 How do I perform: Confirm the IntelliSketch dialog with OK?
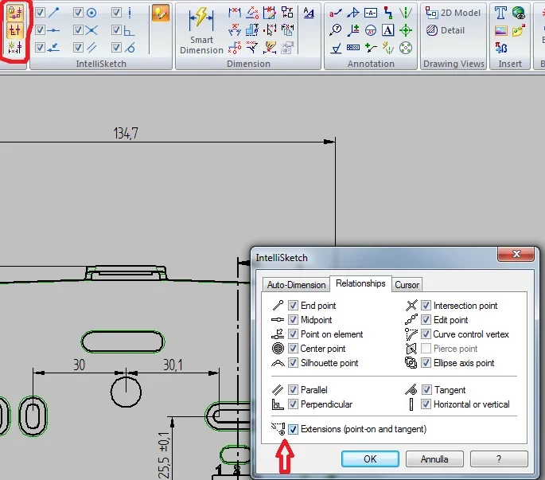point(370,459)
